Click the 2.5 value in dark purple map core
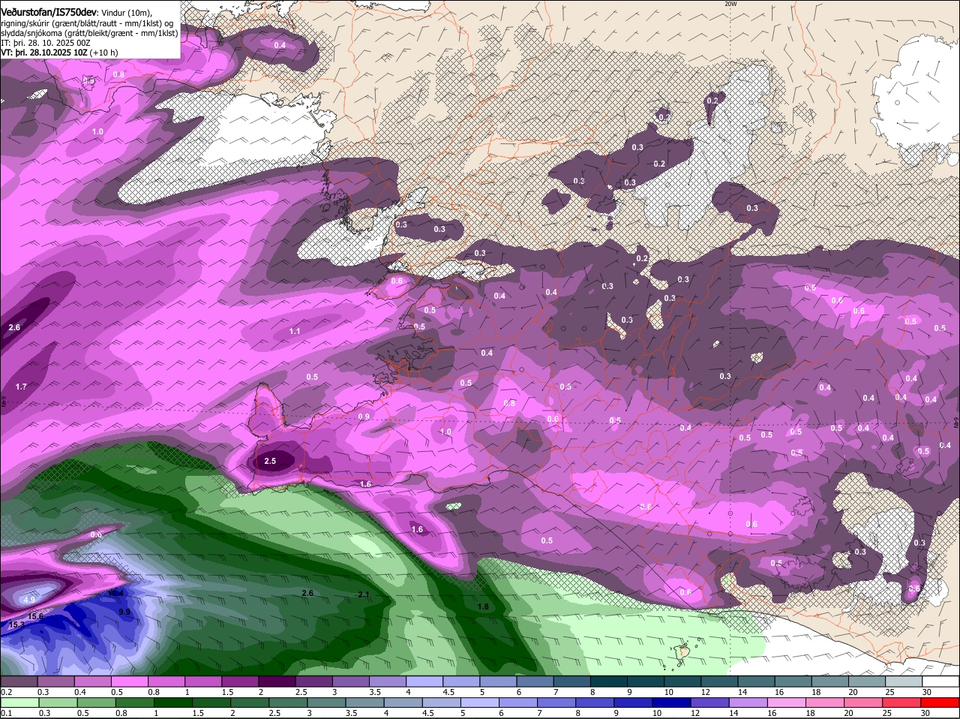The height and width of the screenshot is (719, 960). [271, 461]
